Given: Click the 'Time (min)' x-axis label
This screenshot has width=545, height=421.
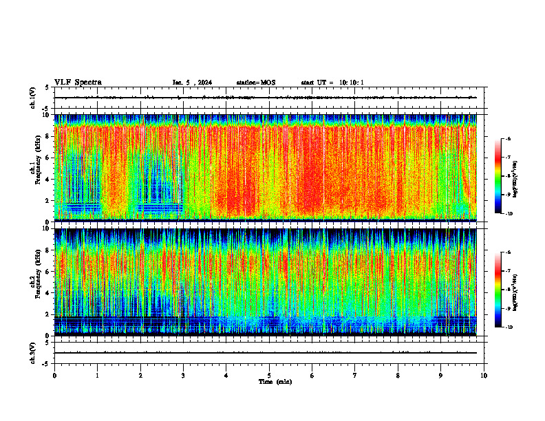Looking at the screenshot, I should [x=275, y=382].
